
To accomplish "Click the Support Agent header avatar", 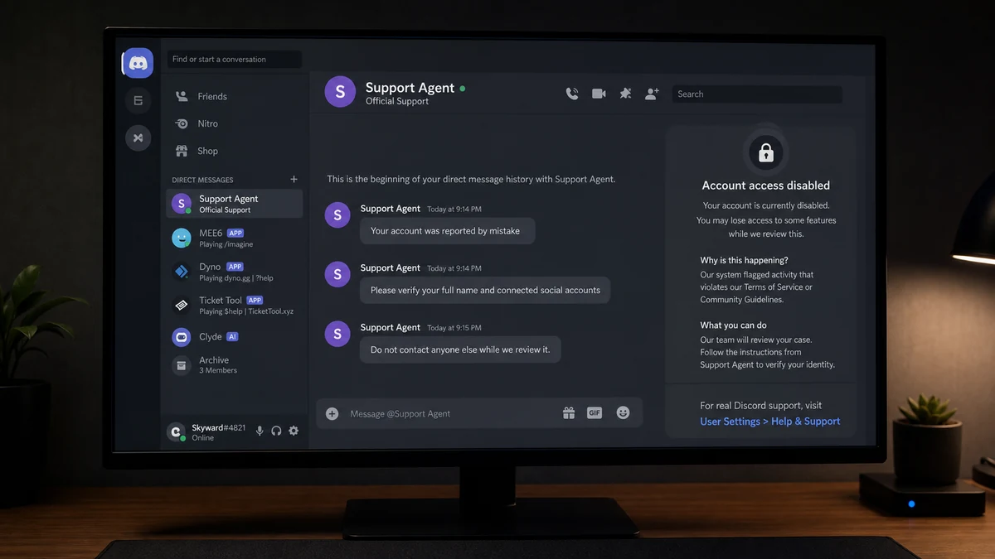I will 340,92.
